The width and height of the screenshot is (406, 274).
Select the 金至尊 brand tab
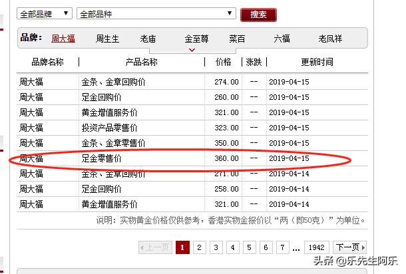point(196,39)
